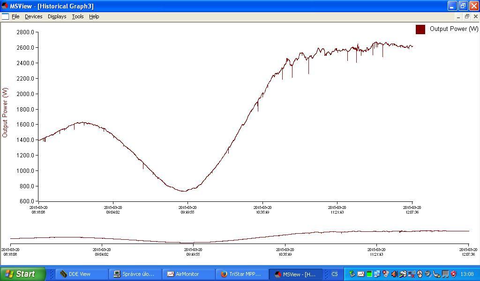This screenshot has height=281, width=480.
Task: Click the speaker volume tray icon
Action: [394, 274]
